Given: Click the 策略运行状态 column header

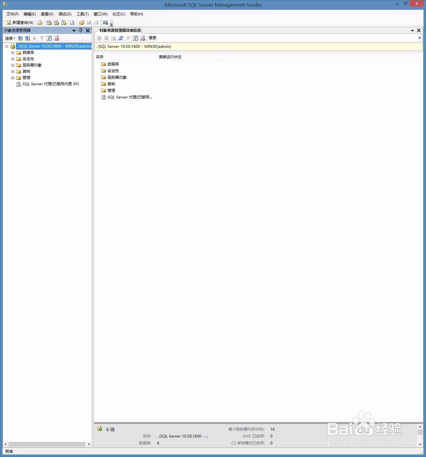Looking at the screenshot, I should click(188, 57).
